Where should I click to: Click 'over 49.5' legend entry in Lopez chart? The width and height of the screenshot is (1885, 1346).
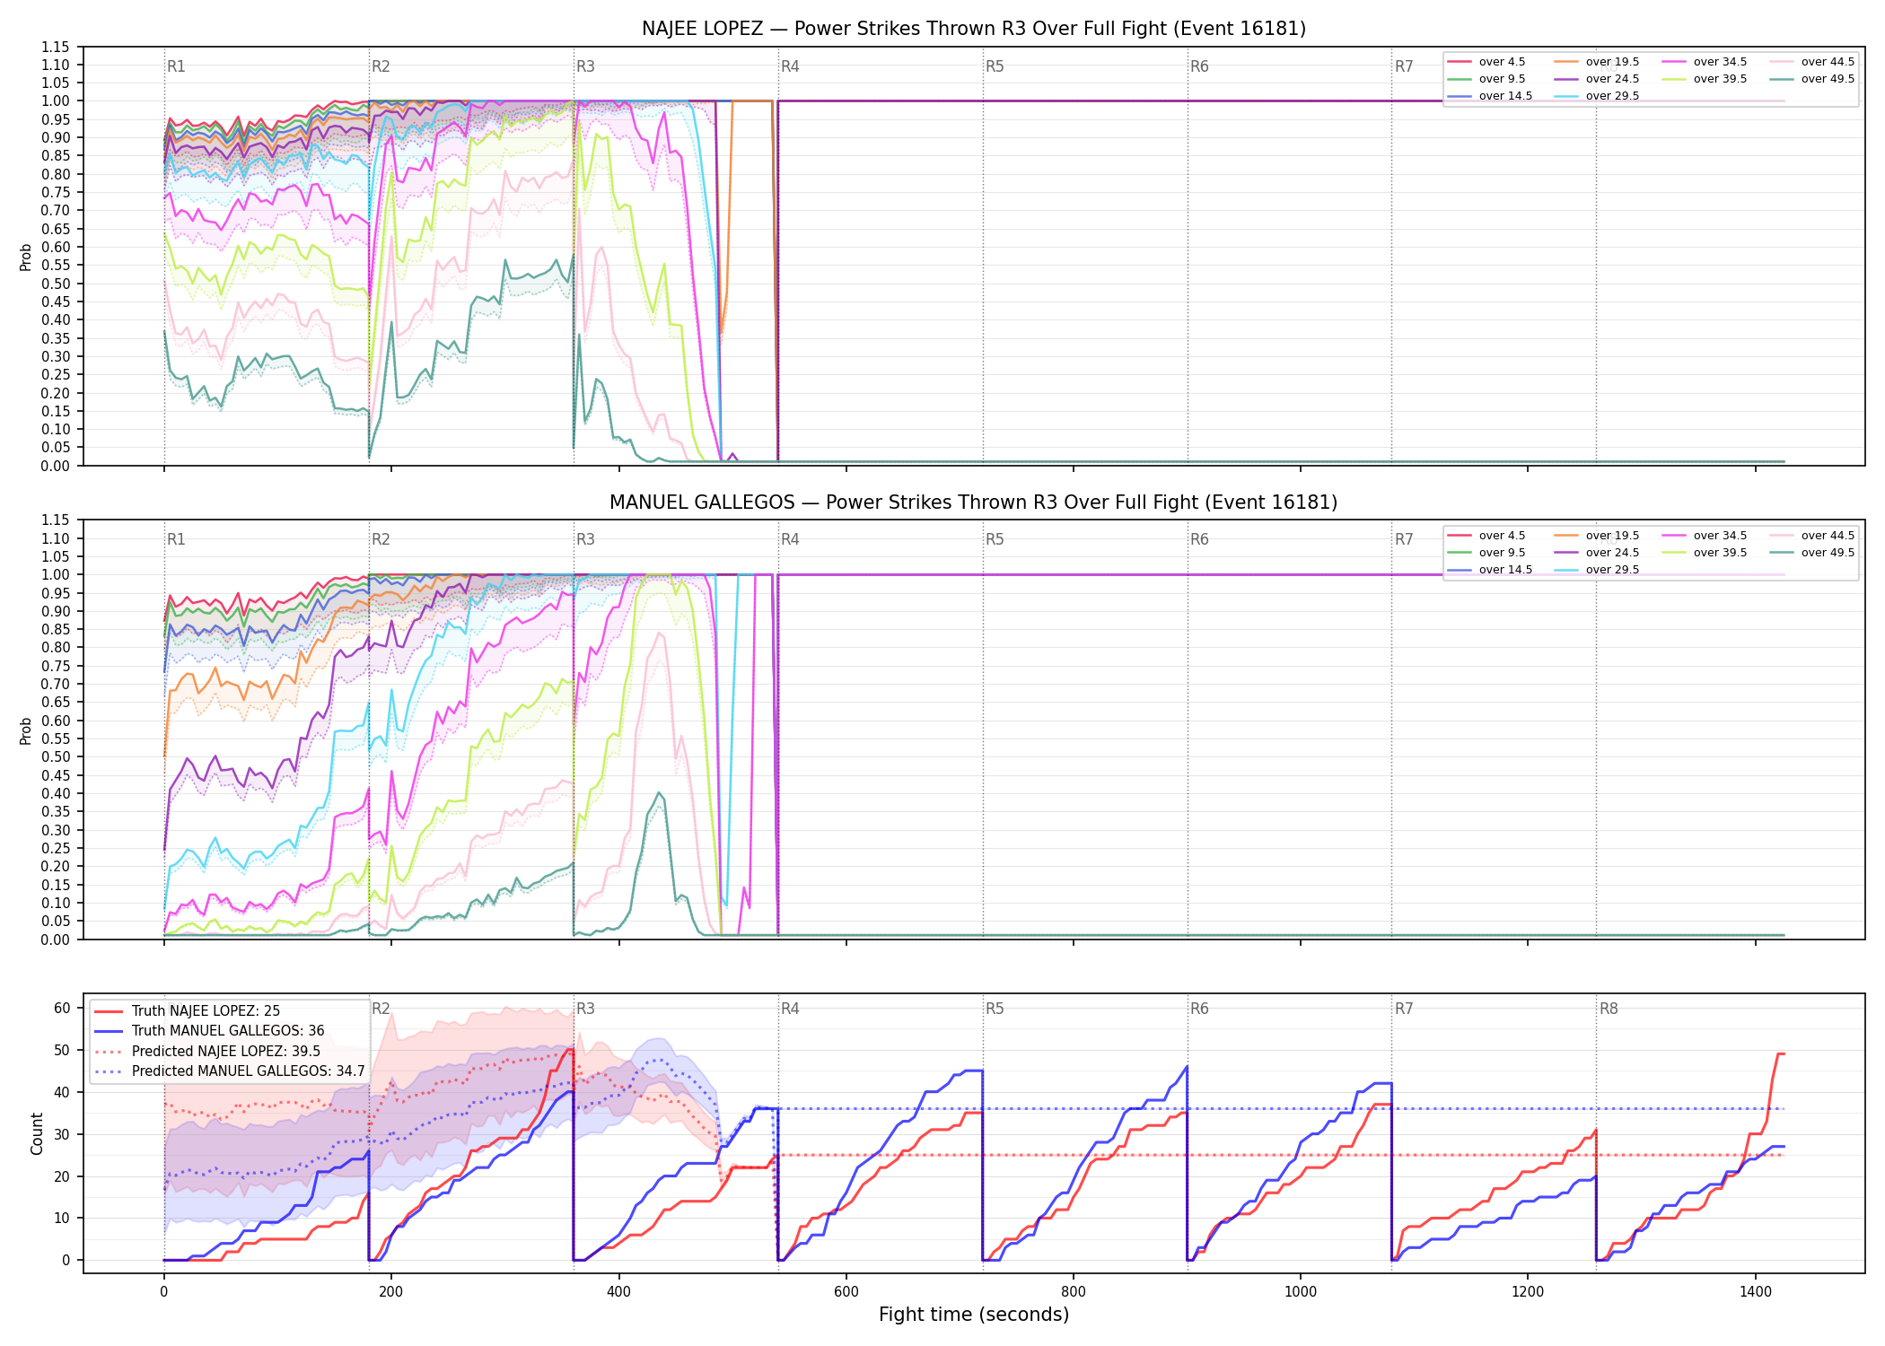(x=1812, y=79)
